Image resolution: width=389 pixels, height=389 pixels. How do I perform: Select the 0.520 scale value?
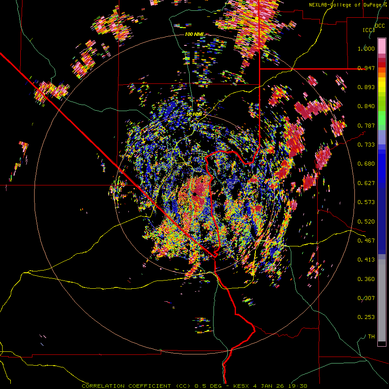366,222
